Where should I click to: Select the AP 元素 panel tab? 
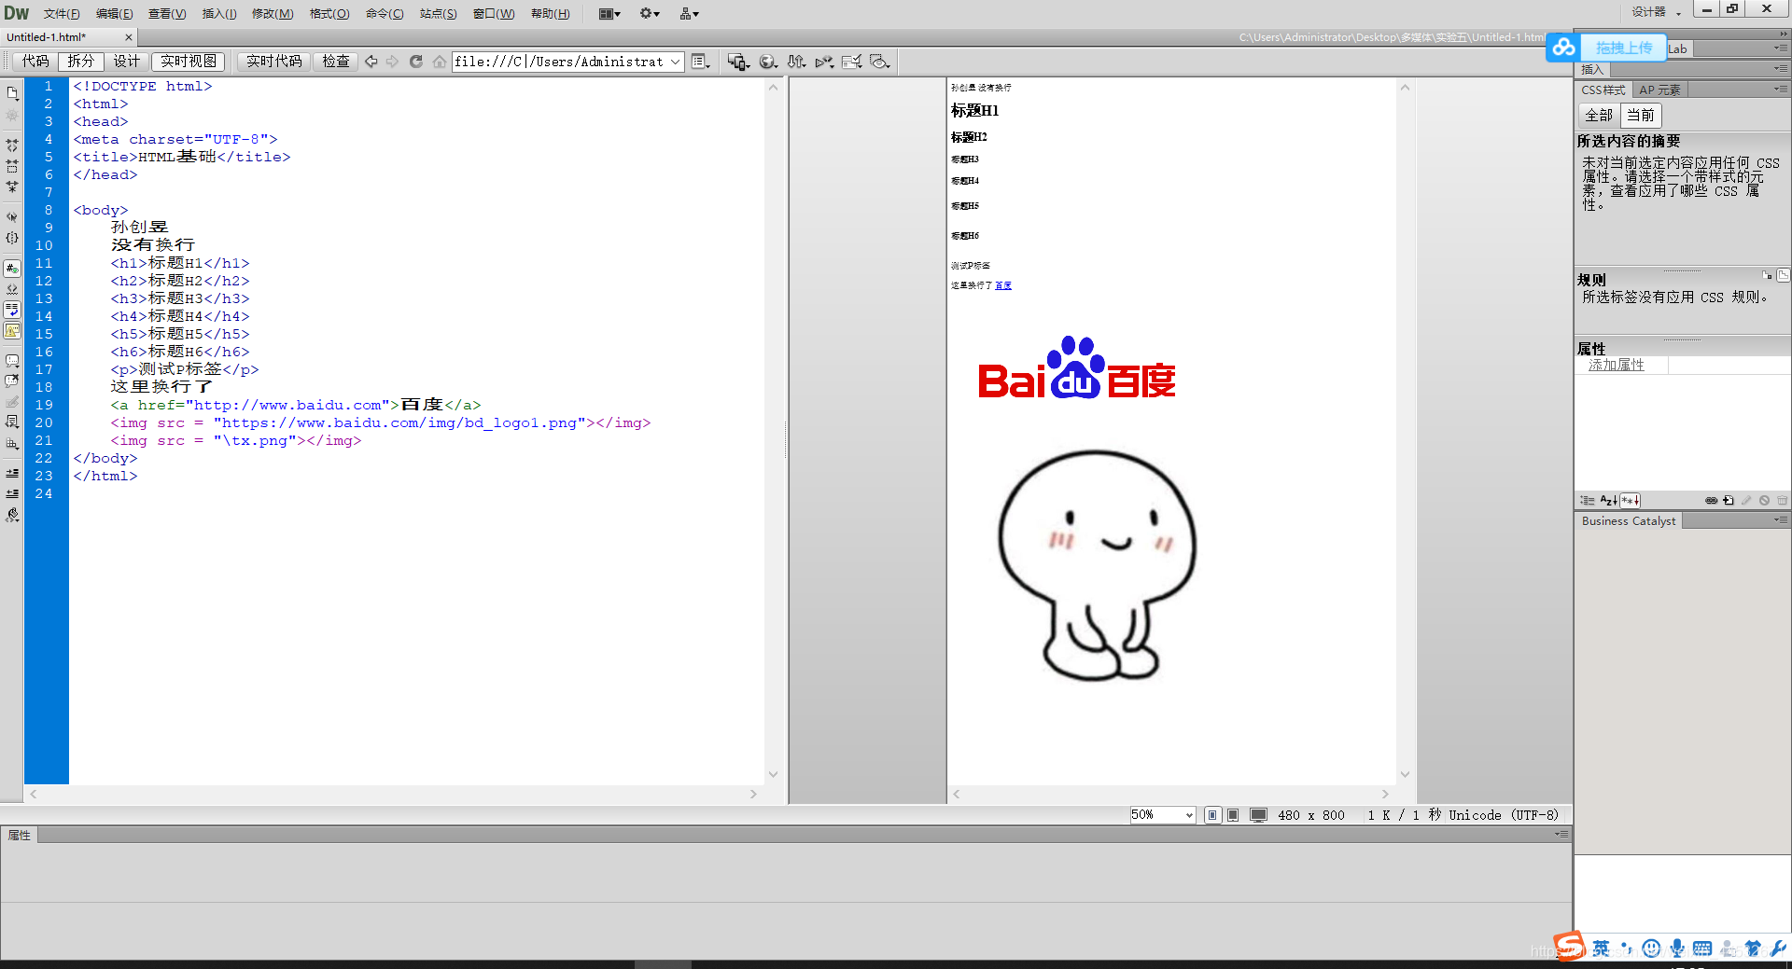point(1659,90)
